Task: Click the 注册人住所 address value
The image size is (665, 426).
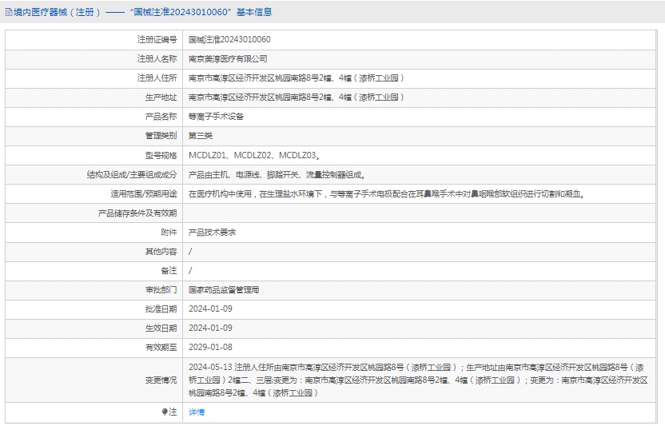Action: click(297, 78)
